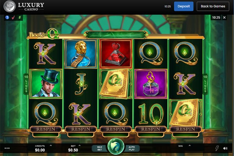
Task: Click the Max Bet button
Action: pyautogui.click(x=99, y=148)
